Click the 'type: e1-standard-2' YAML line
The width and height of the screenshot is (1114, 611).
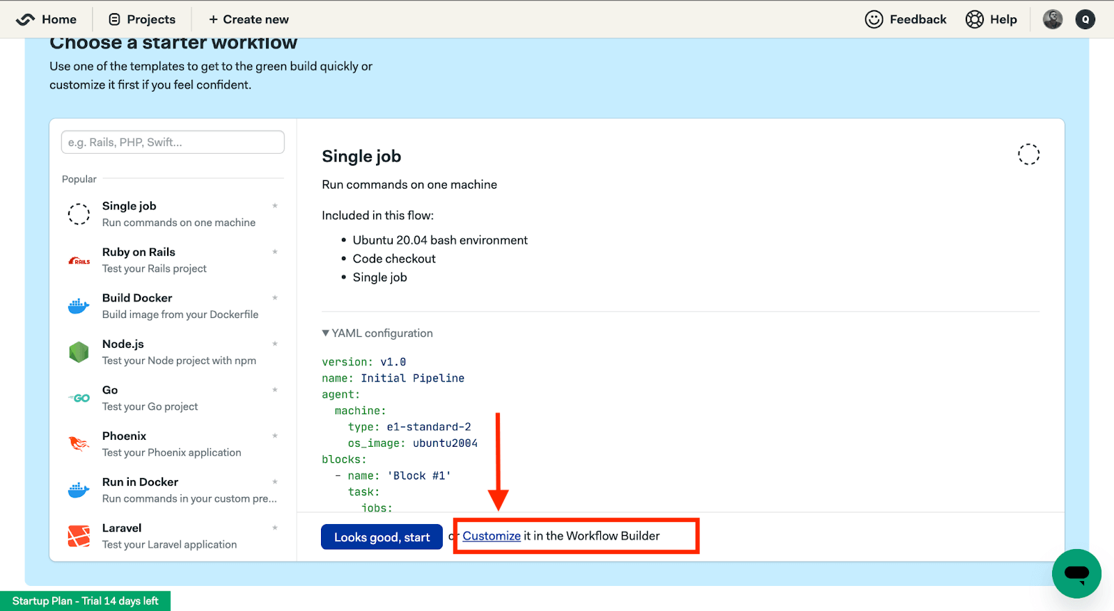point(409,427)
